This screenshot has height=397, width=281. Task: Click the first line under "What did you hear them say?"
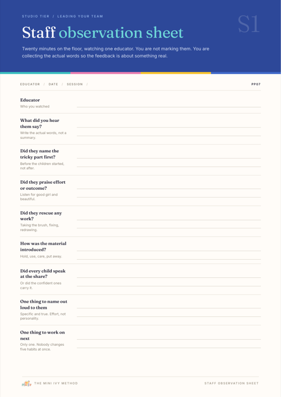[x=168, y=127]
